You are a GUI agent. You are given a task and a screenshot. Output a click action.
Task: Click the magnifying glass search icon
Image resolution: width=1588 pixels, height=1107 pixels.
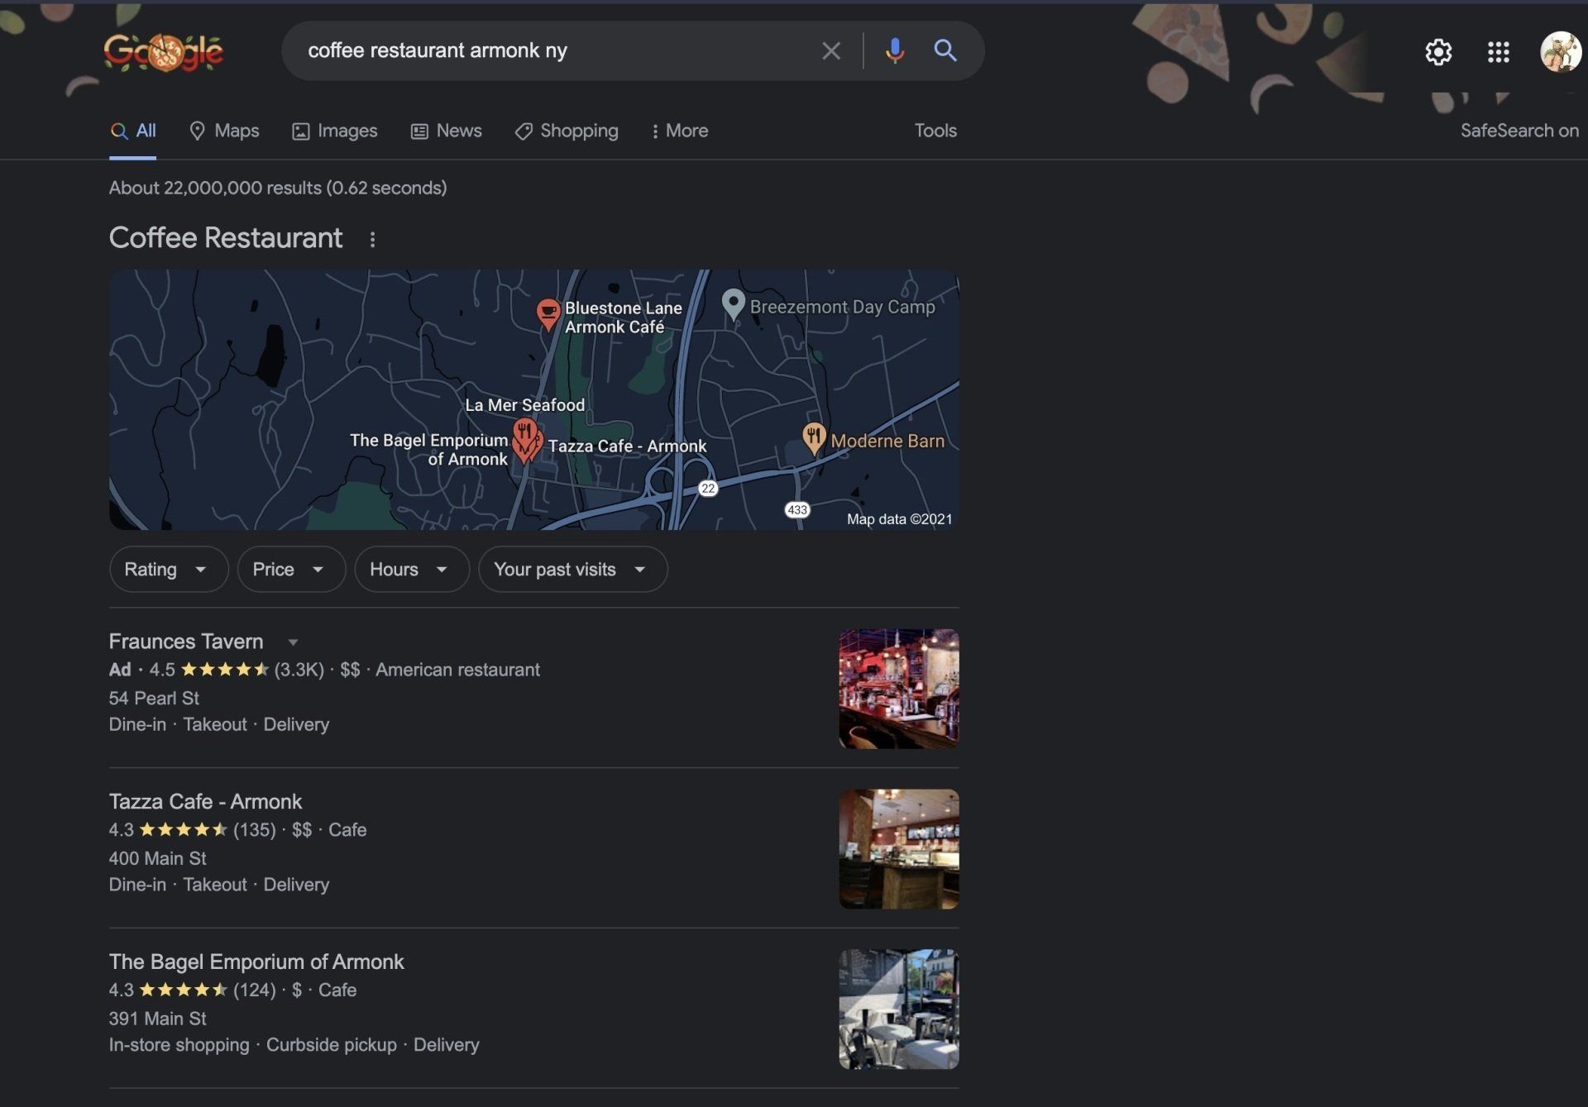(945, 51)
